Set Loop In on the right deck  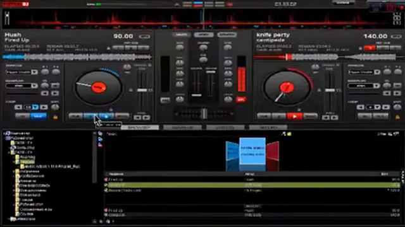coord(364,117)
